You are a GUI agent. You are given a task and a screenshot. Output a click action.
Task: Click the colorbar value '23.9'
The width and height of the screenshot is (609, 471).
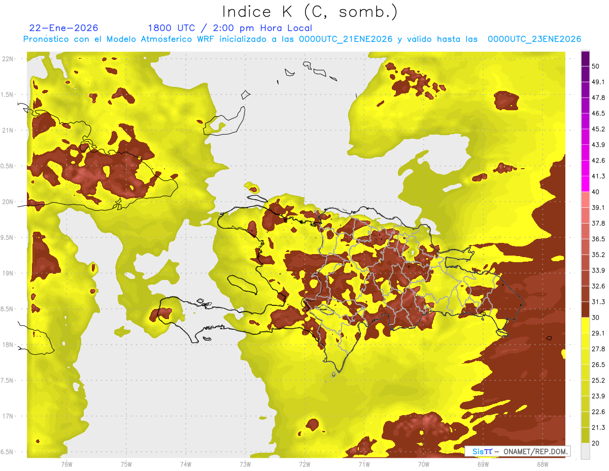[x=598, y=396]
